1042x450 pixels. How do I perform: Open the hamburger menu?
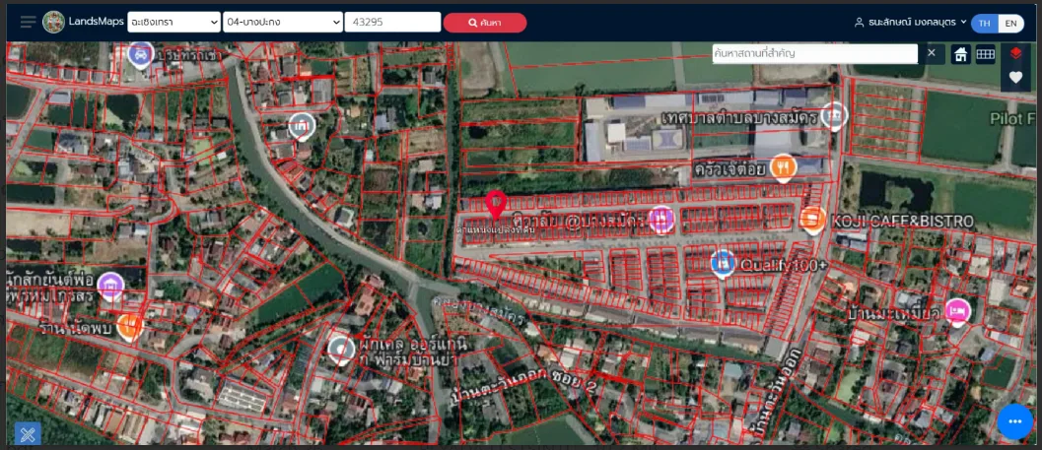click(x=28, y=22)
